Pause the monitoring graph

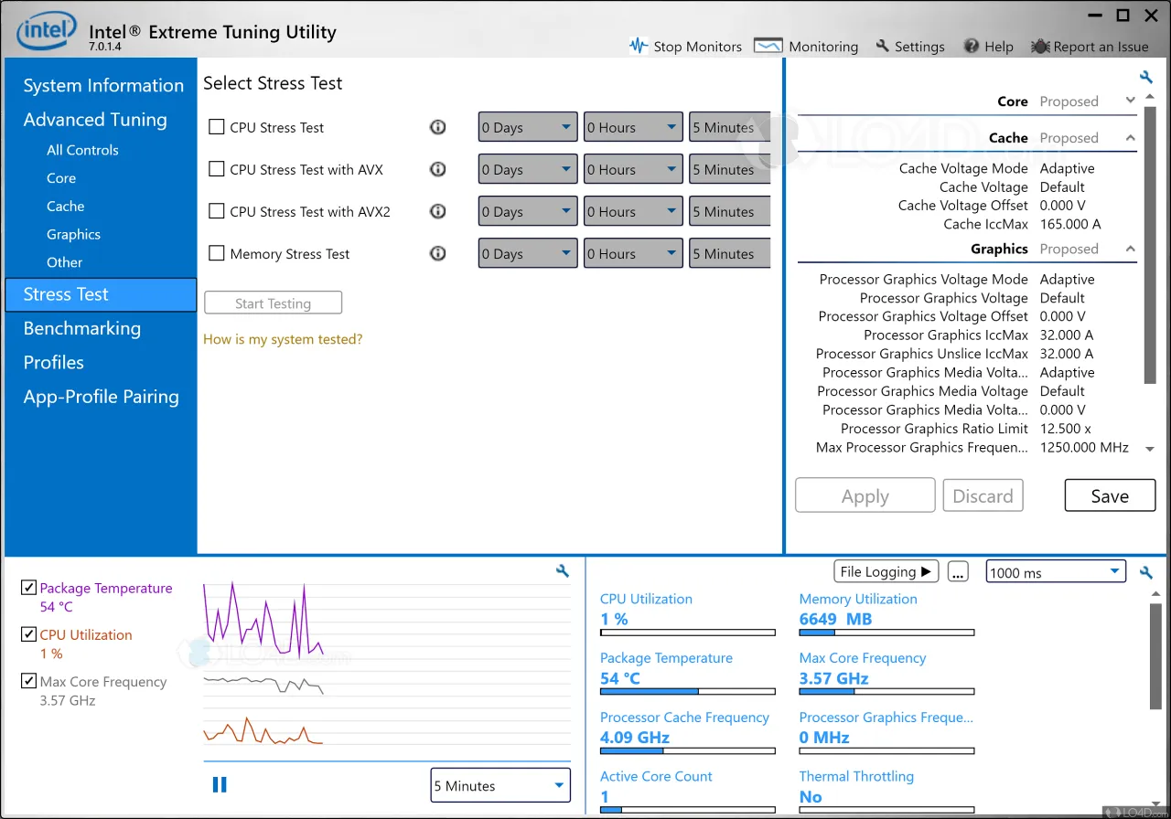click(220, 784)
